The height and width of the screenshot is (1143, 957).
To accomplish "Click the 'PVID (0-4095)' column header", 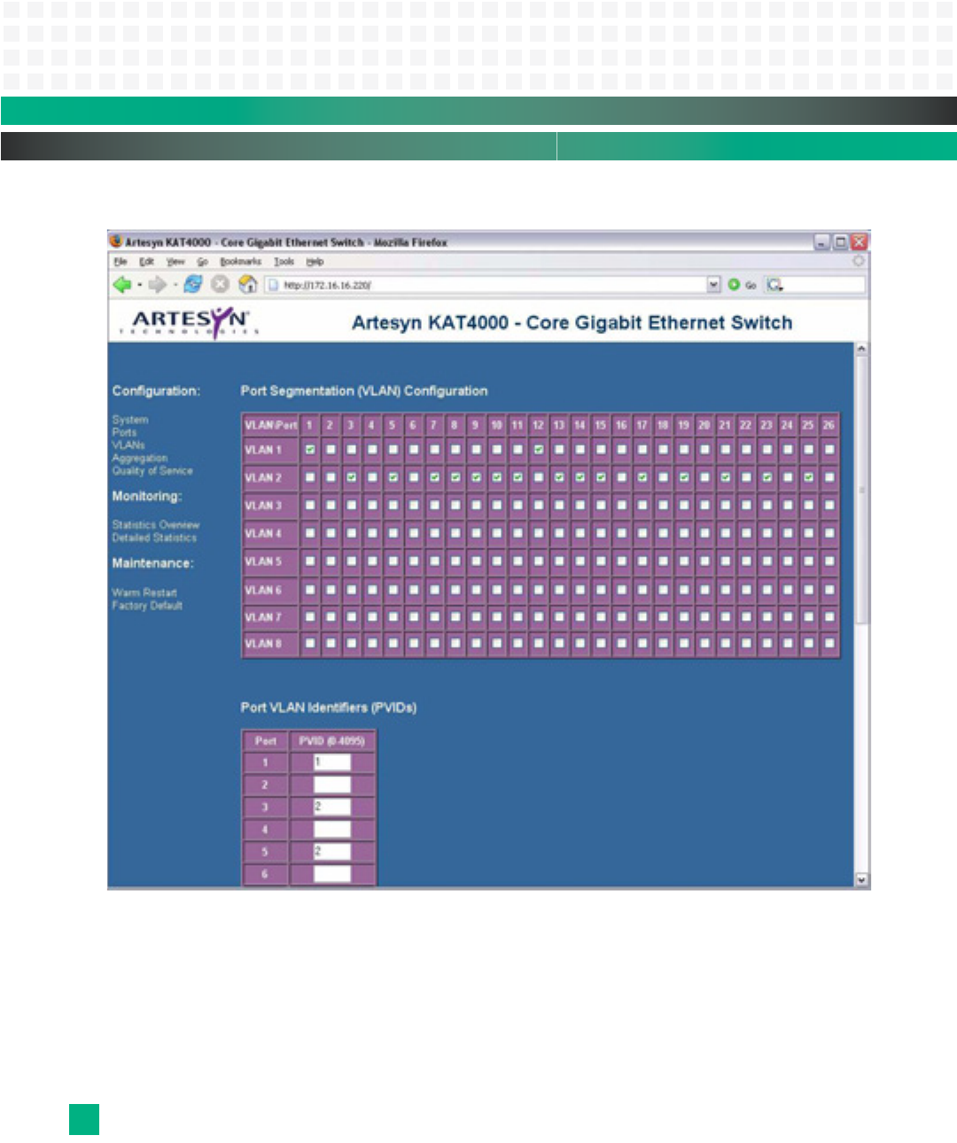I will [332, 741].
